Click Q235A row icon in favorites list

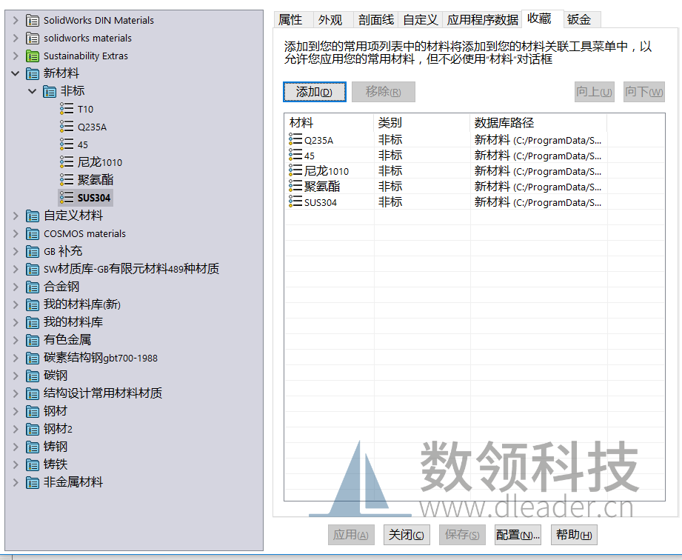(295, 139)
